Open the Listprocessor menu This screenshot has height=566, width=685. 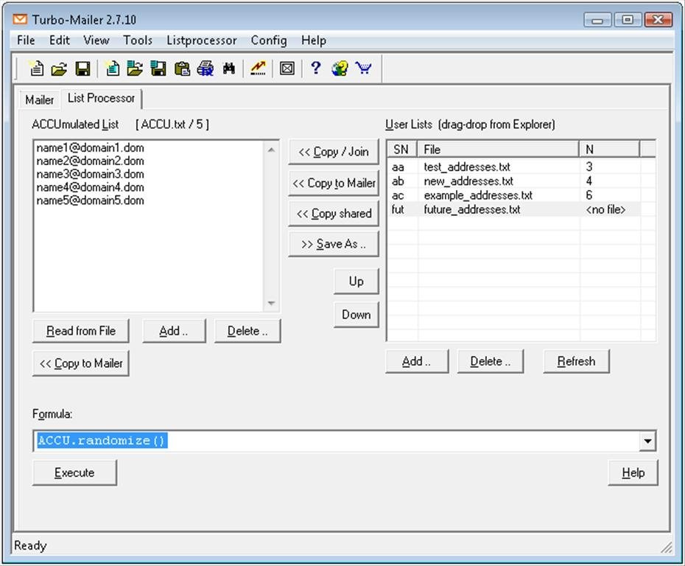pos(201,41)
